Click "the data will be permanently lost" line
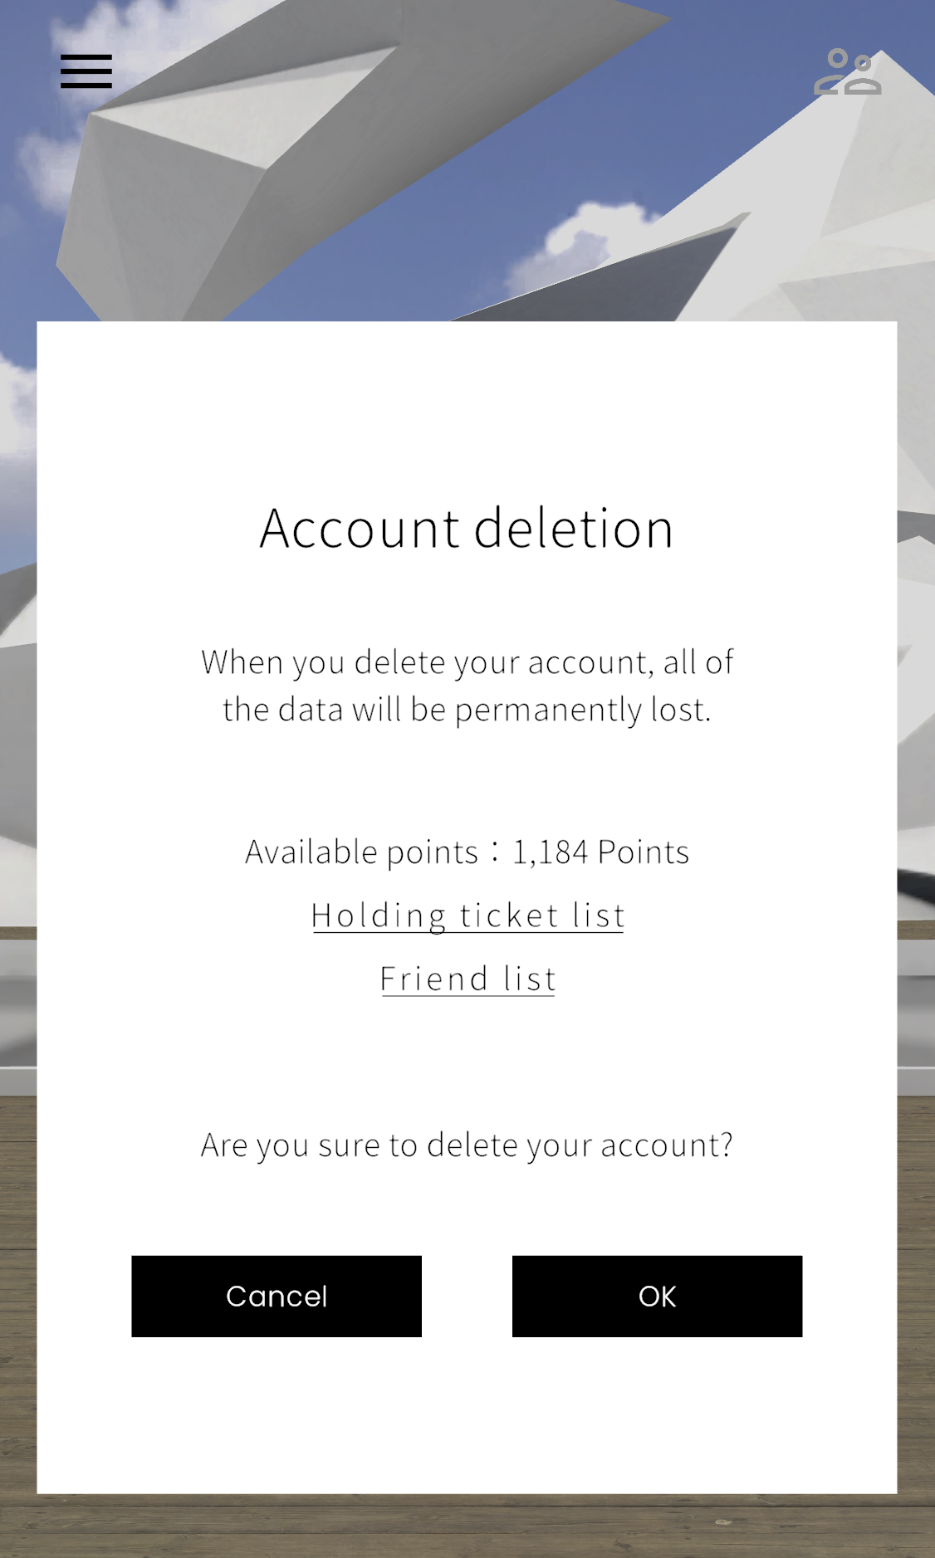The width and height of the screenshot is (935, 1558). 467,710
